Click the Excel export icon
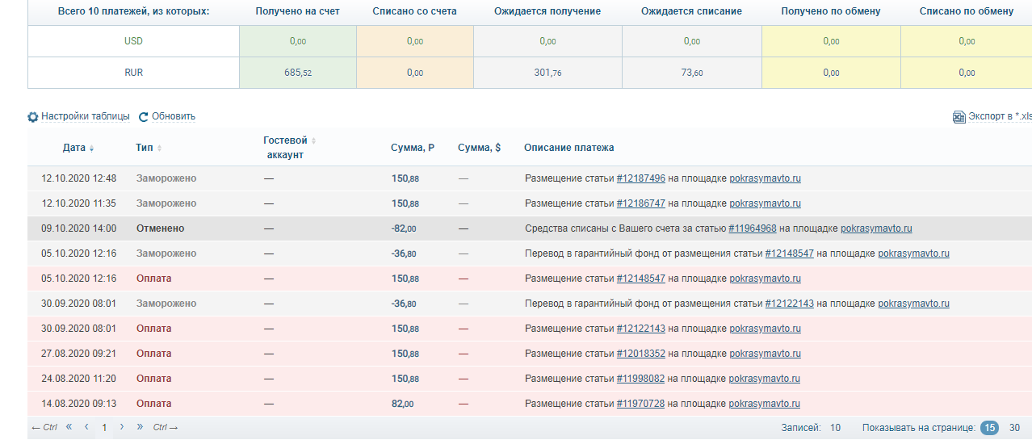 pos(959,117)
